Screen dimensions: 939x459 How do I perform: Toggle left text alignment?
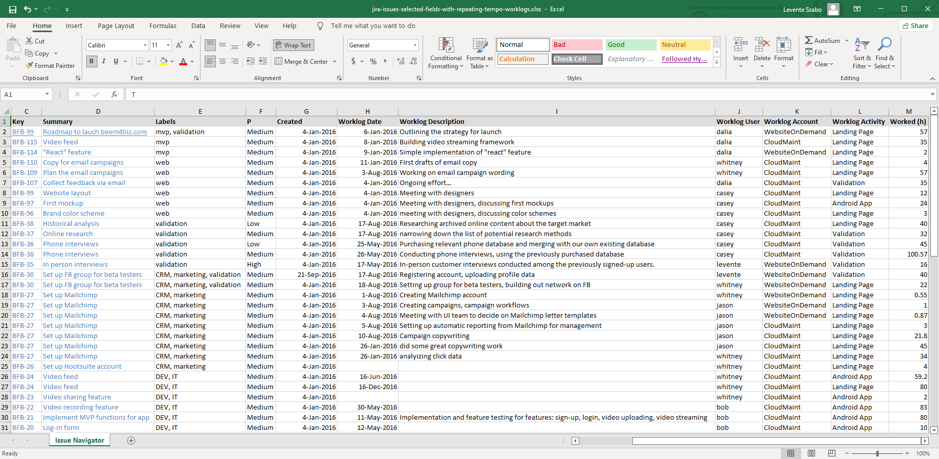[210, 61]
